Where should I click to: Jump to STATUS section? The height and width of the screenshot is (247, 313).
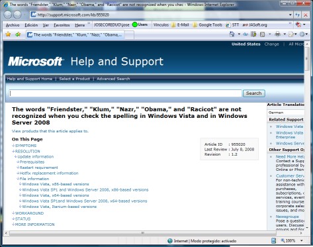pos(22,219)
